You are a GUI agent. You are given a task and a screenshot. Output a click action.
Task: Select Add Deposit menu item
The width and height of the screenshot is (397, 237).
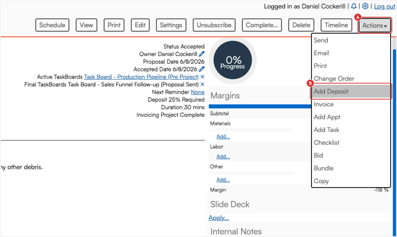point(351,91)
